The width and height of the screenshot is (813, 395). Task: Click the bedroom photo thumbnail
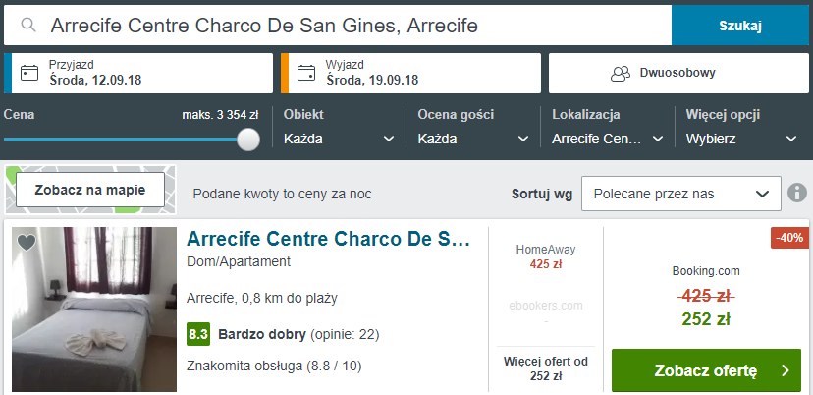click(x=94, y=310)
